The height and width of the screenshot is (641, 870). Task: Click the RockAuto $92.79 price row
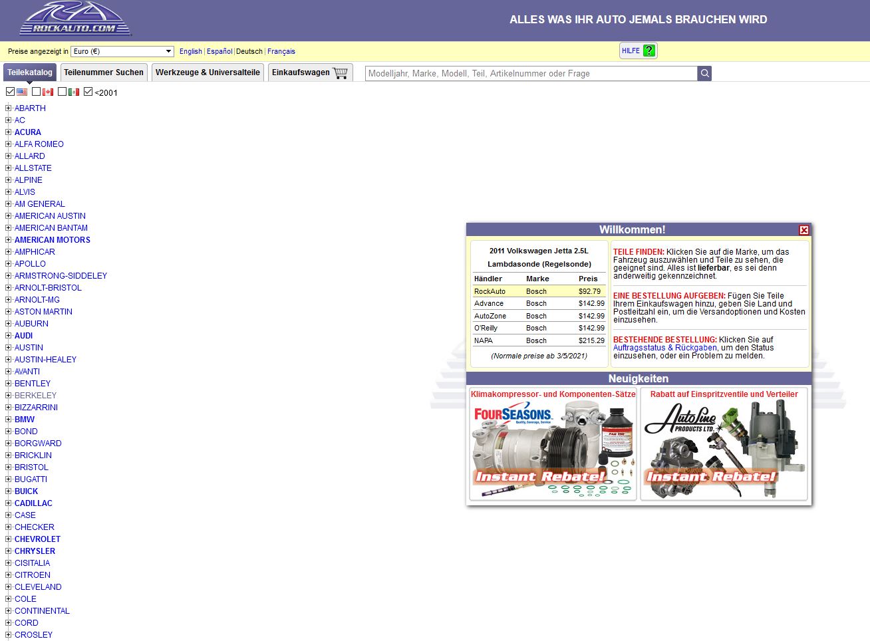(x=539, y=291)
